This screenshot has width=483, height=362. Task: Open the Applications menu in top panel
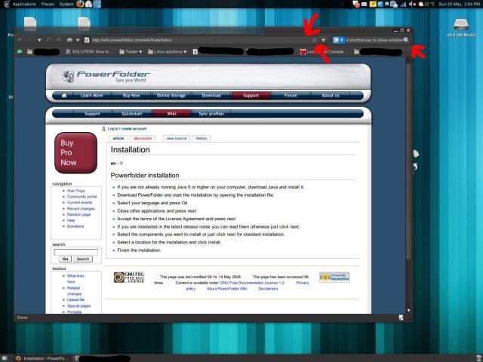coord(24,4)
